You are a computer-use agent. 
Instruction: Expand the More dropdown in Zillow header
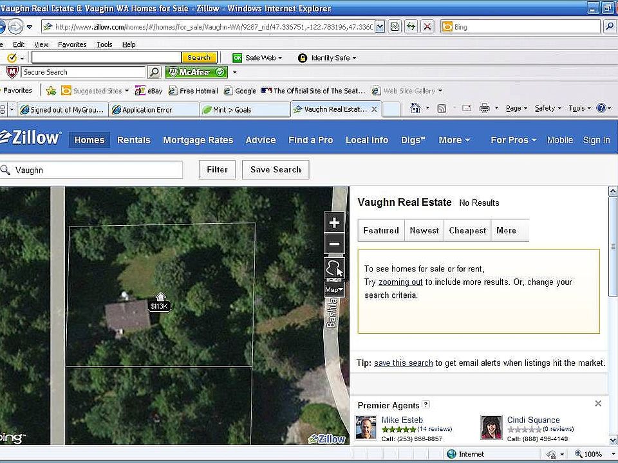454,140
